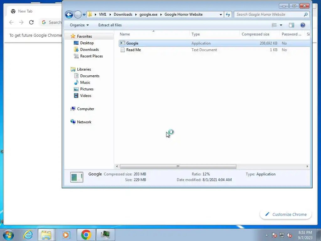Click the Chrome back arrow
The width and height of the screenshot is (321, 241).
coord(12,22)
